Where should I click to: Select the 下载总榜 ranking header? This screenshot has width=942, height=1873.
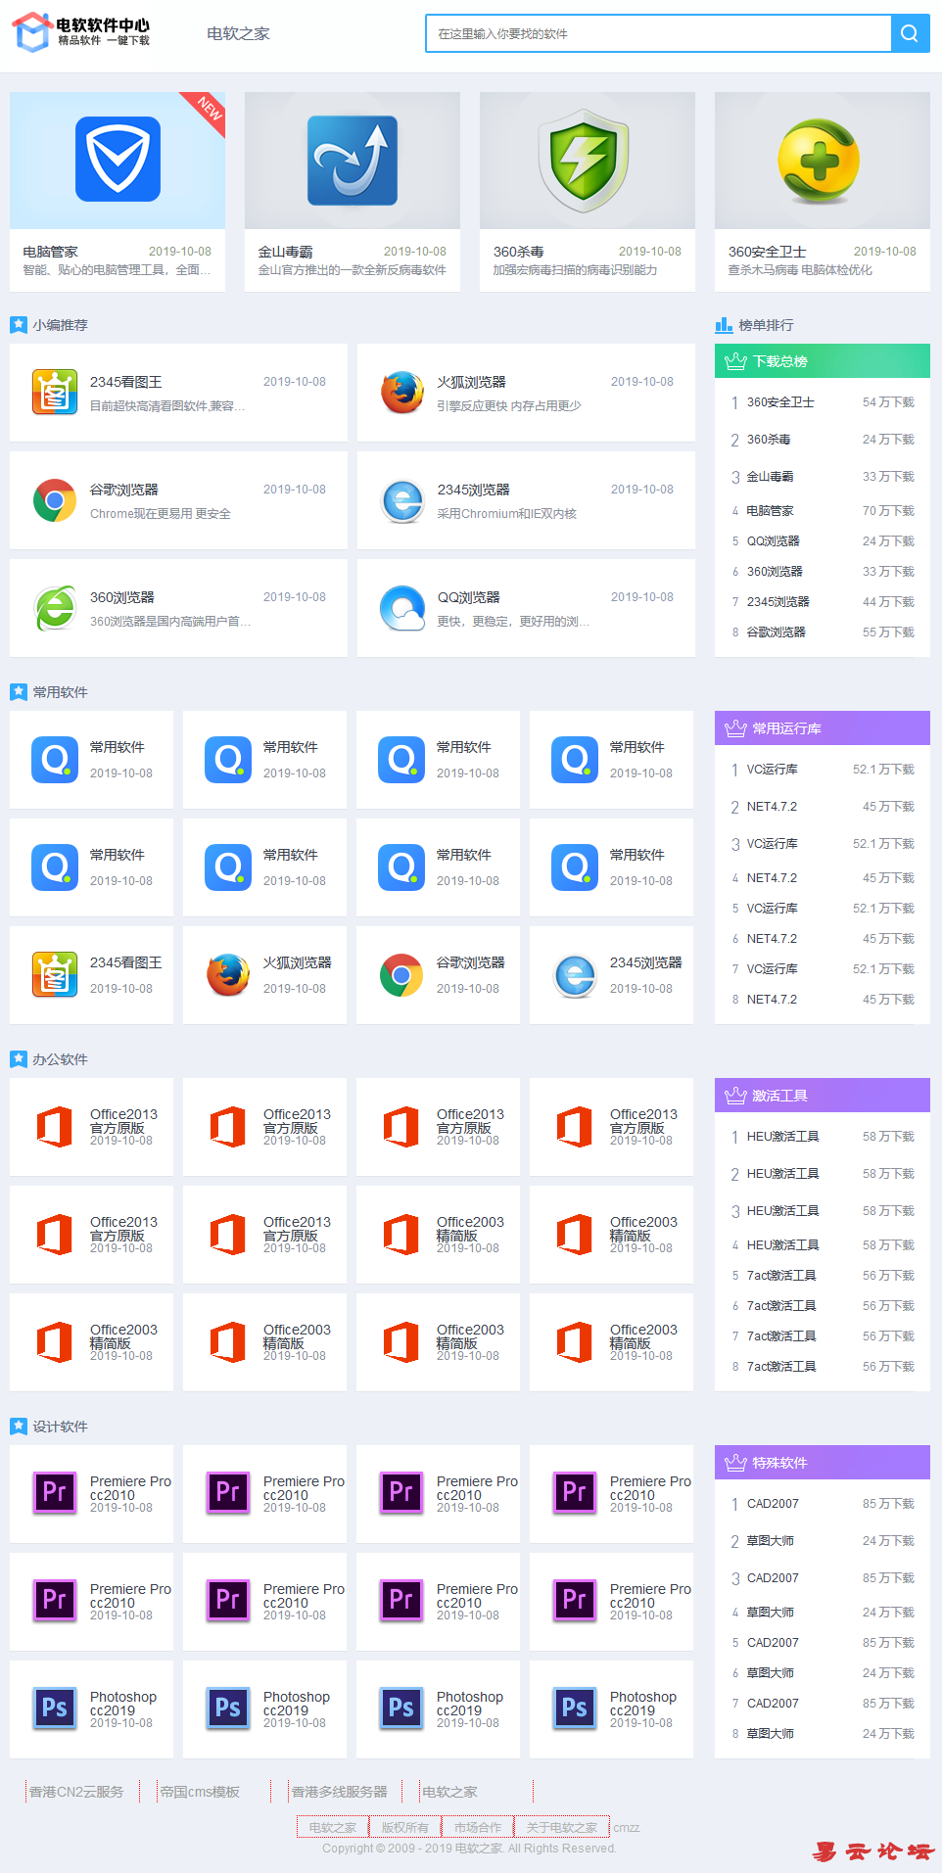[823, 361]
